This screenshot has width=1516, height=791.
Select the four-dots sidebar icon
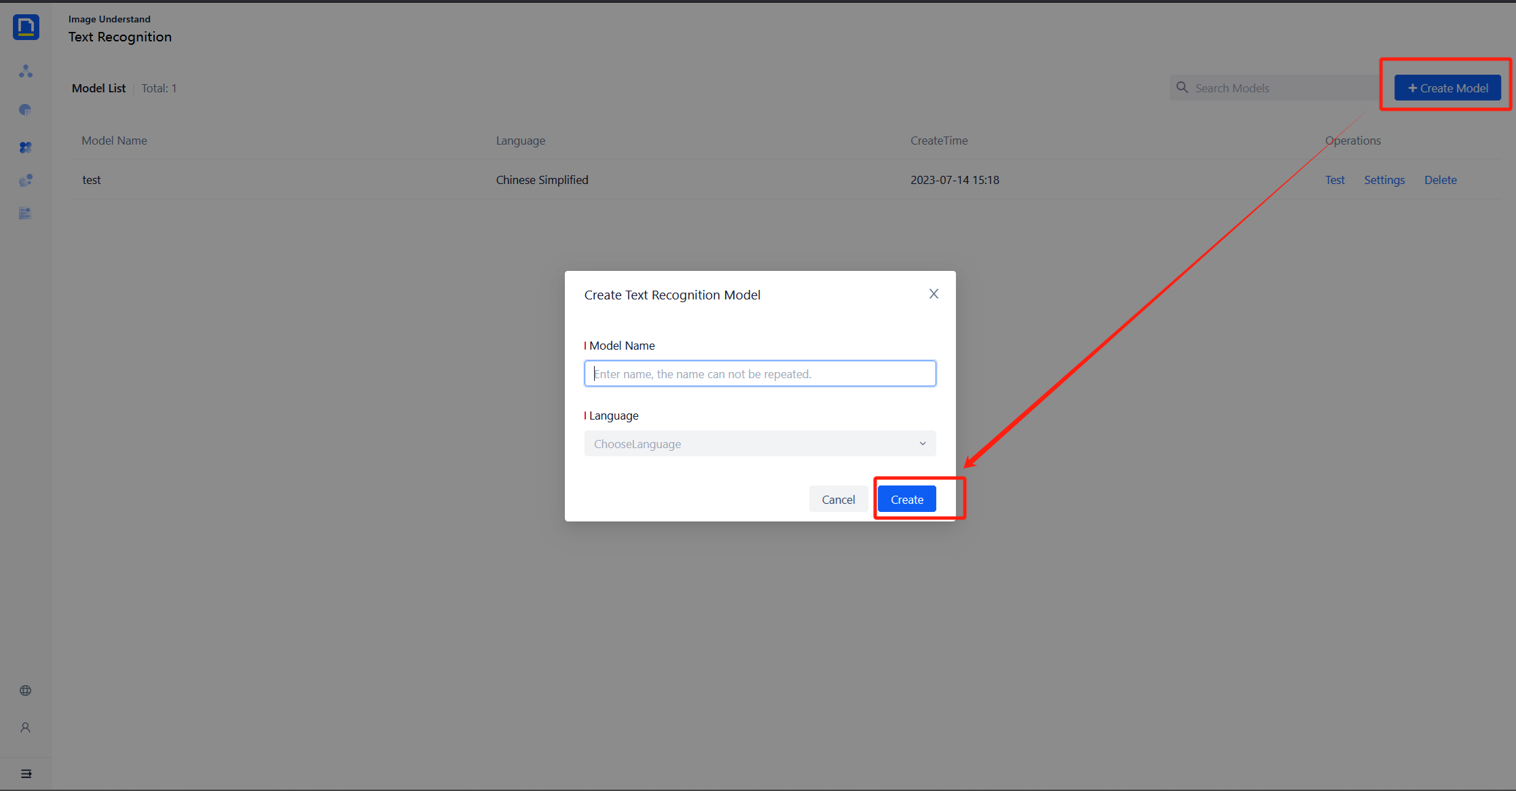[26, 147]
